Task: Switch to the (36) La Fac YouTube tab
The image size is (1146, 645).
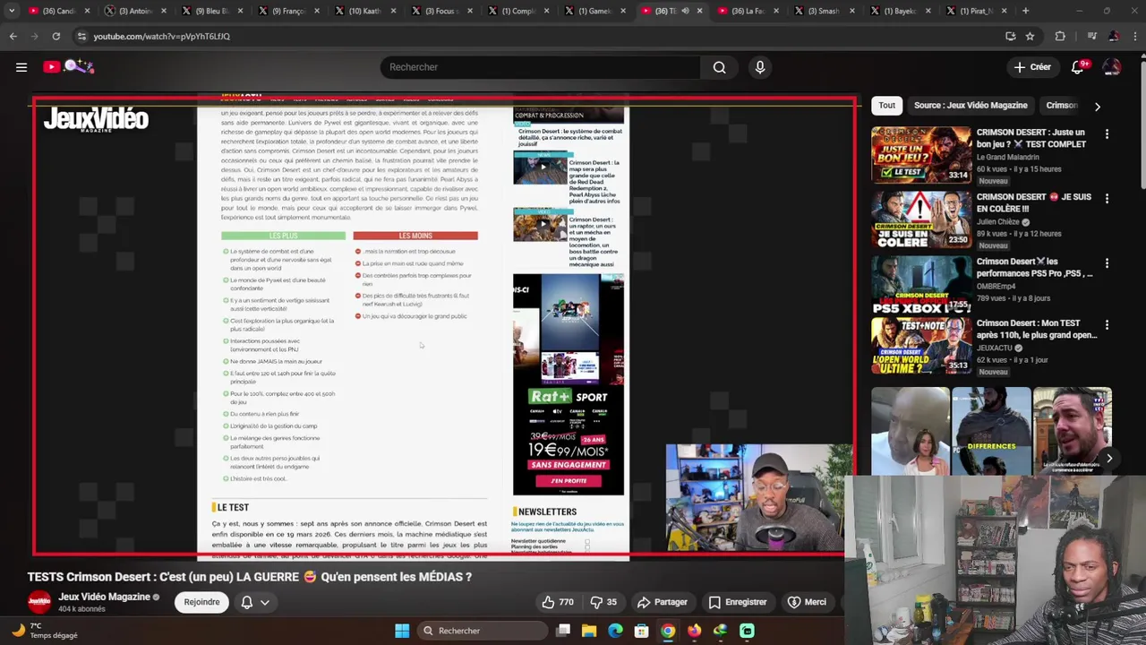Action: pyautogui.click(x=747, y=11)
